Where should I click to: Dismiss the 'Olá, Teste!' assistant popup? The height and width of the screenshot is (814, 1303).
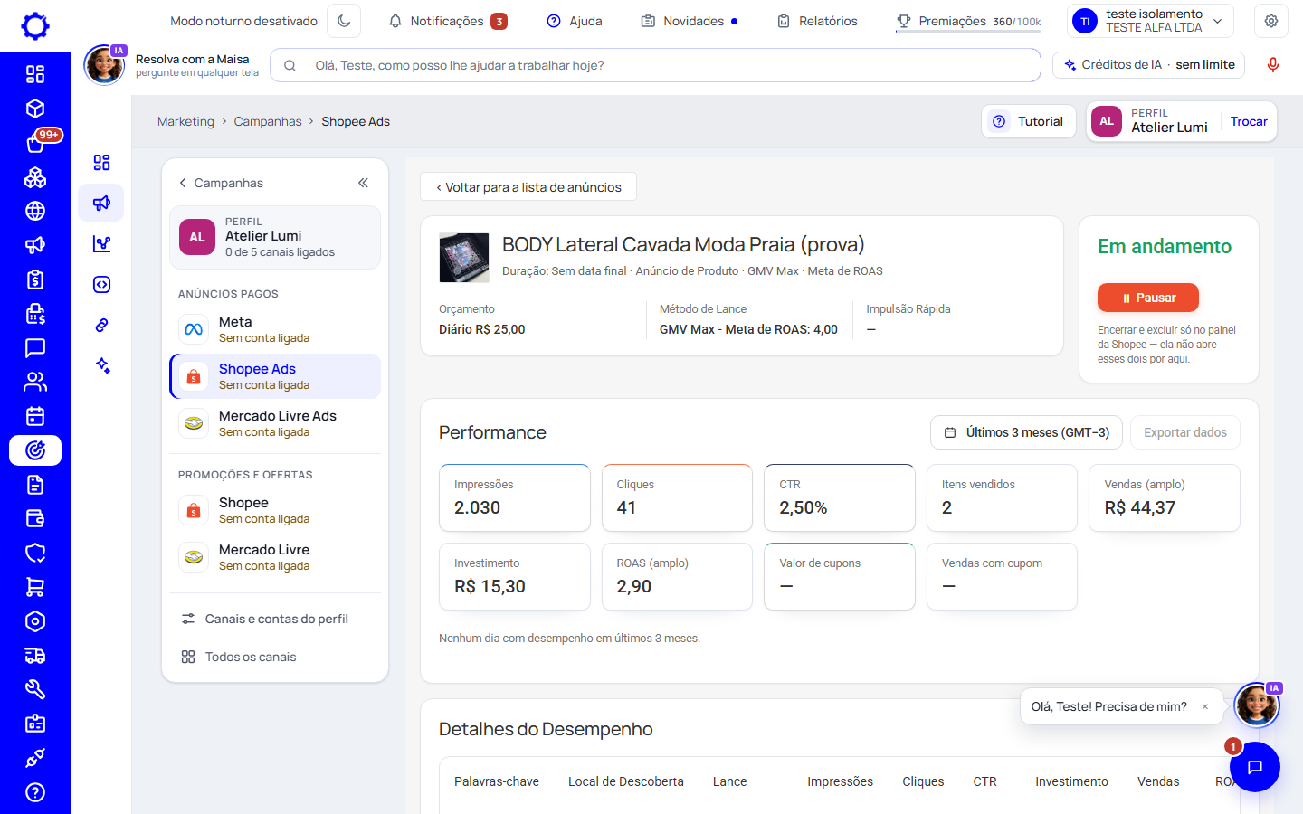coord(1205,706)
